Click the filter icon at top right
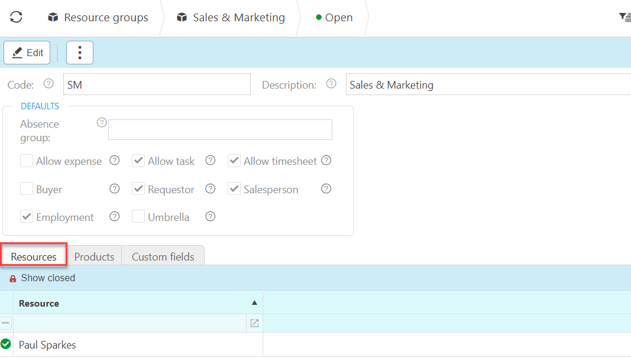 click(624, 17)
